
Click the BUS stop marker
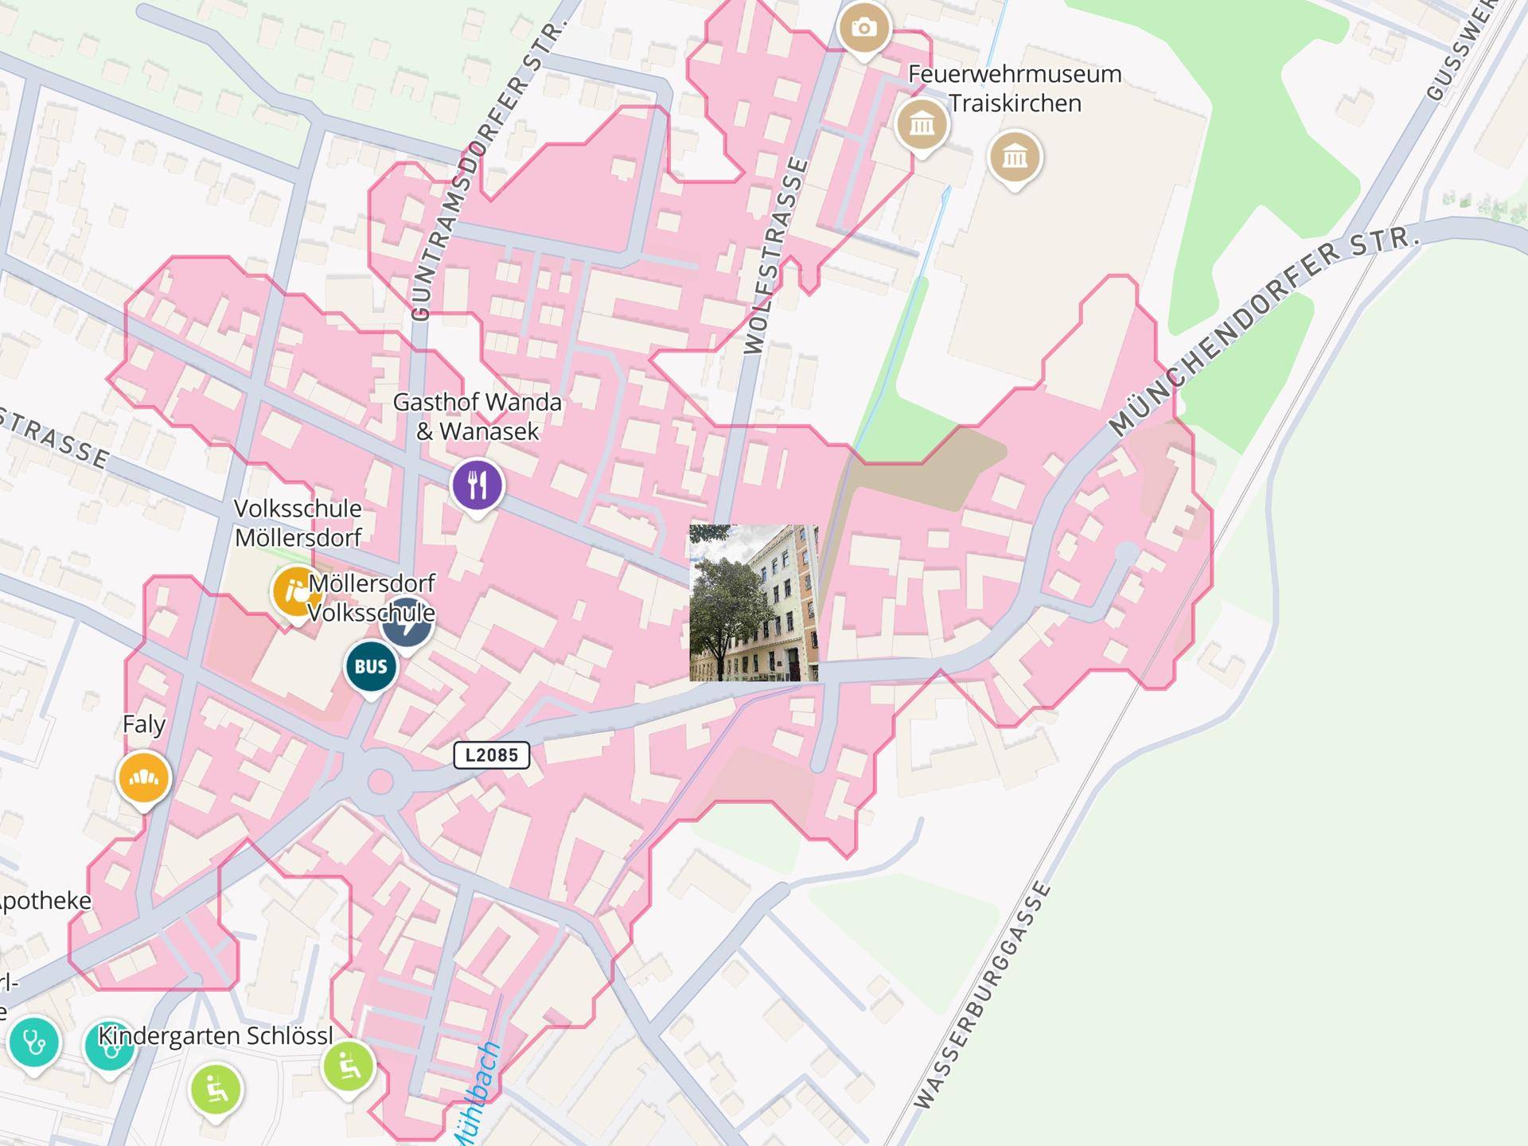pos(371,668)
